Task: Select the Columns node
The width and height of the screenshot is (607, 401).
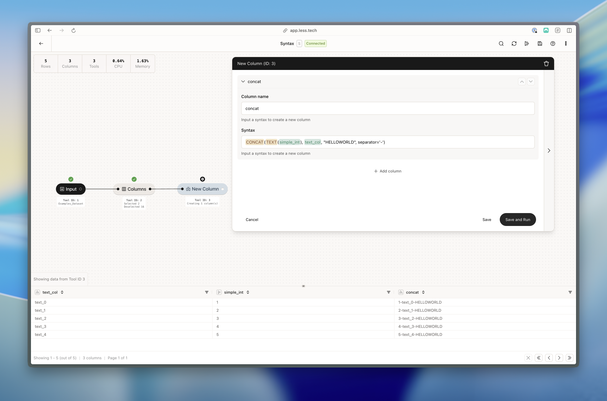Action: point(134,189)
